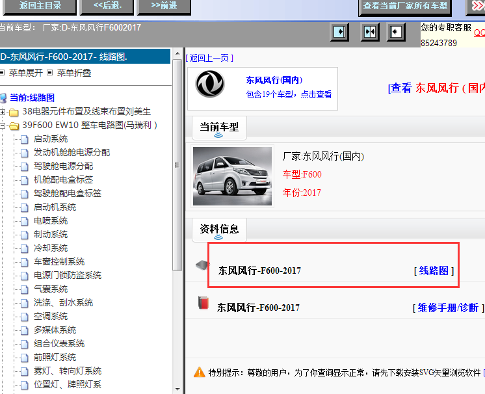485x394 pixels.
Task: Go back with the <<后退 button
Action: click(107, 7)
